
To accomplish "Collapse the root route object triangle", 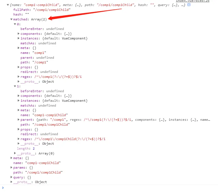I will tap(8, 5).
